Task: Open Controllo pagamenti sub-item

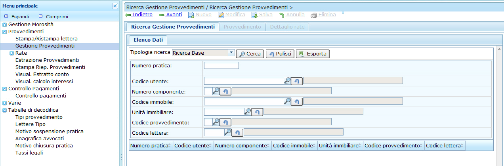Action: tap(41, 96)
